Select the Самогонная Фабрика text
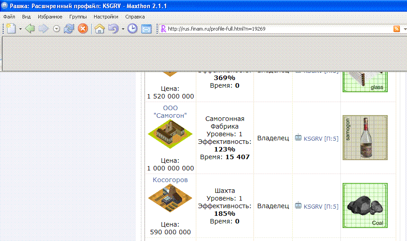 click(225, 122)
